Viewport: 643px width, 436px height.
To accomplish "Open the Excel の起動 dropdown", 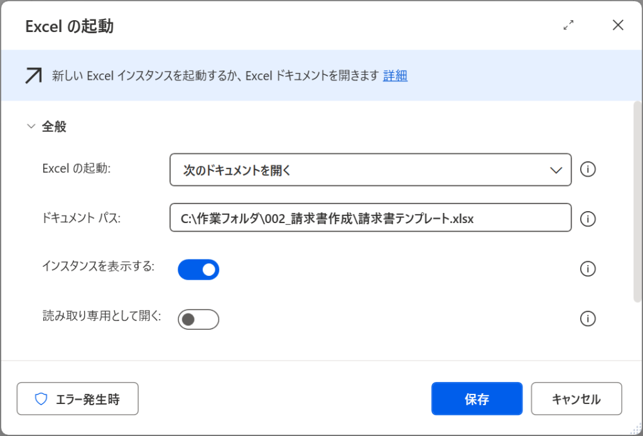I will [370, 170].
